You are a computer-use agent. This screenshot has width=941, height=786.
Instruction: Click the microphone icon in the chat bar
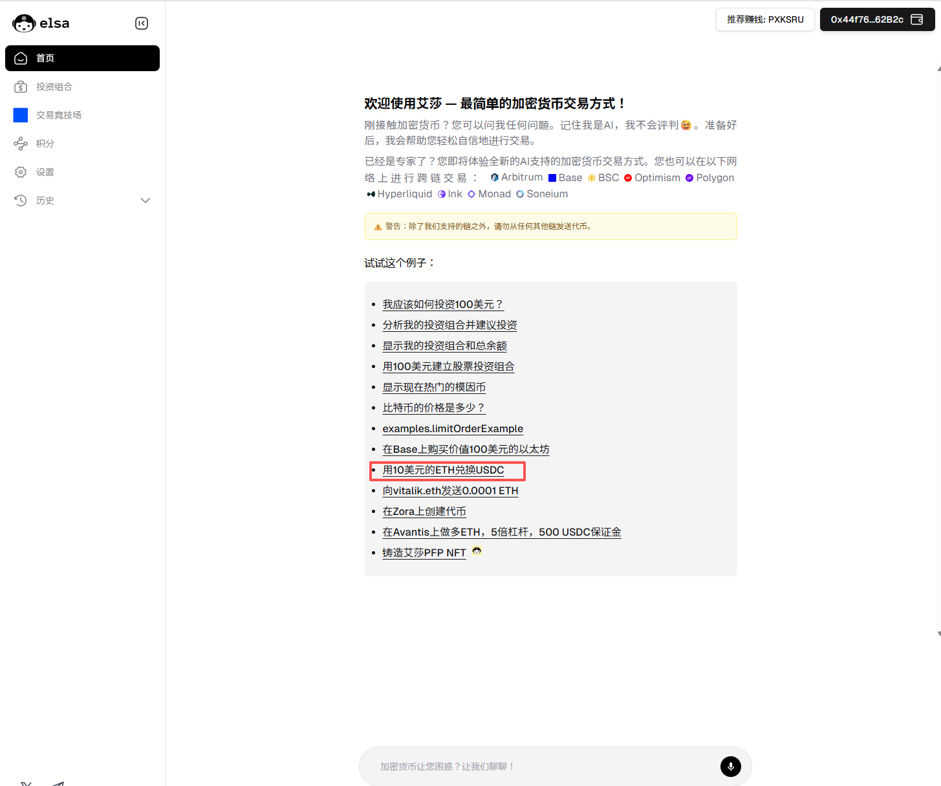(x=730, y=767)
